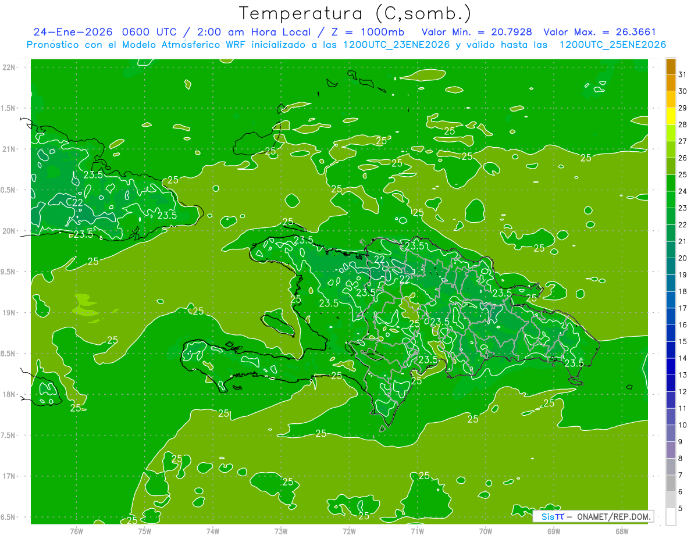Click the colorbar scale label '5'
The image size is (698, 539).
(x=680, y=509)
